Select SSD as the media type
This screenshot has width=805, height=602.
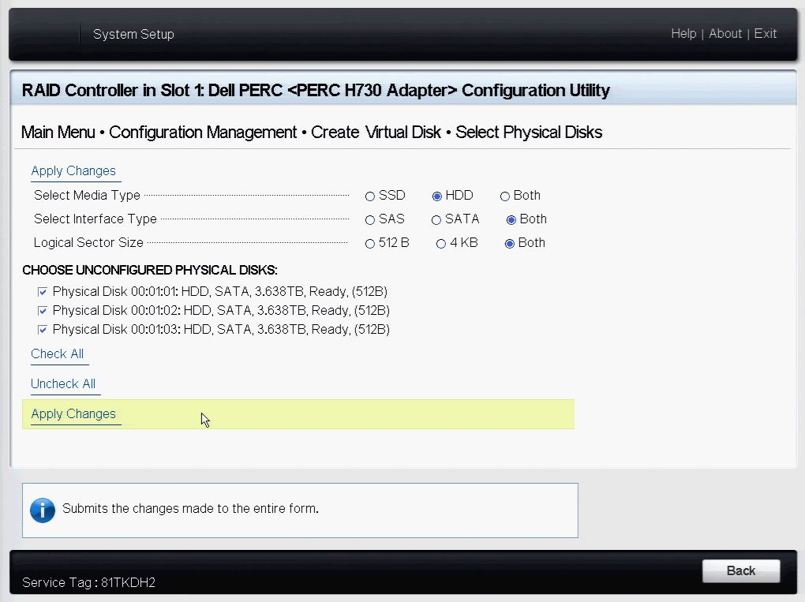click(369, 196)
